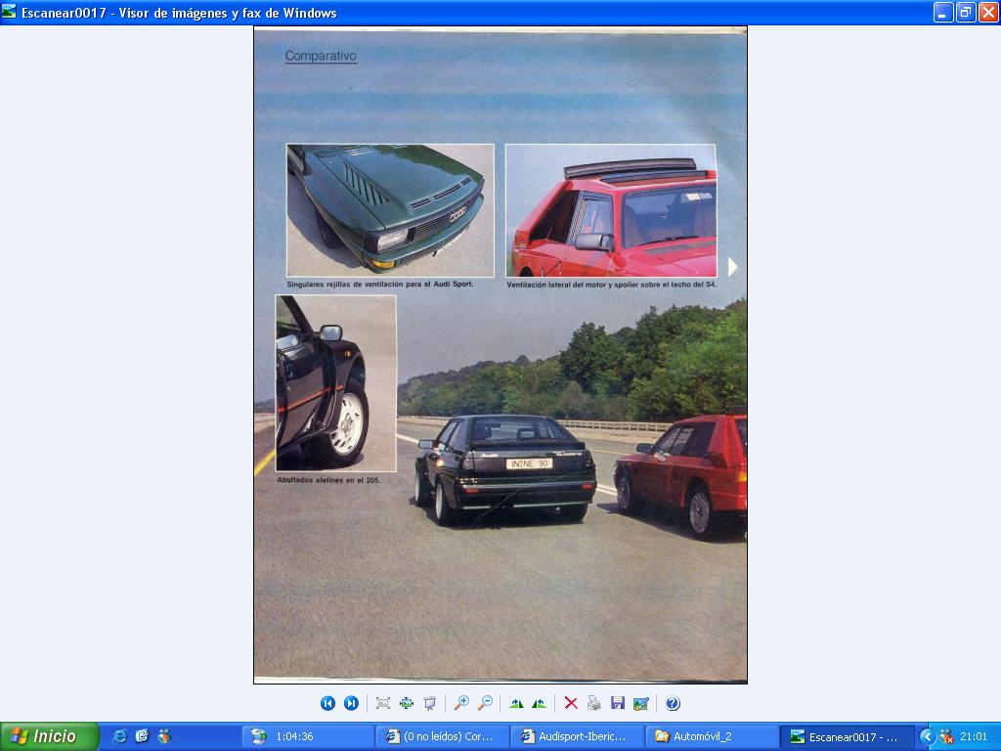Screen dimensions: 1001x751
Task: Open the Inicio start menu
Action: click(x=49, y=736)
